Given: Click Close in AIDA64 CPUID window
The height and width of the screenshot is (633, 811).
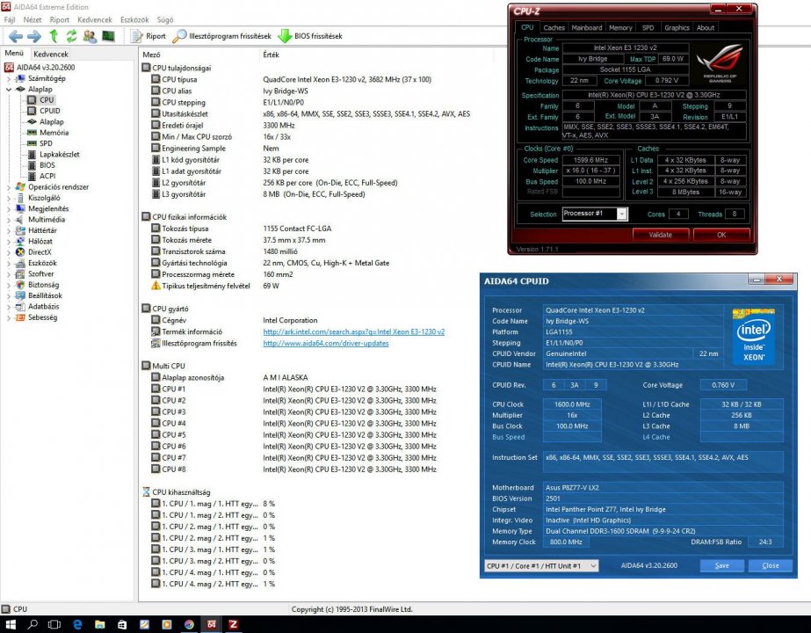Looking at the screenshot, I should [770, 565].
